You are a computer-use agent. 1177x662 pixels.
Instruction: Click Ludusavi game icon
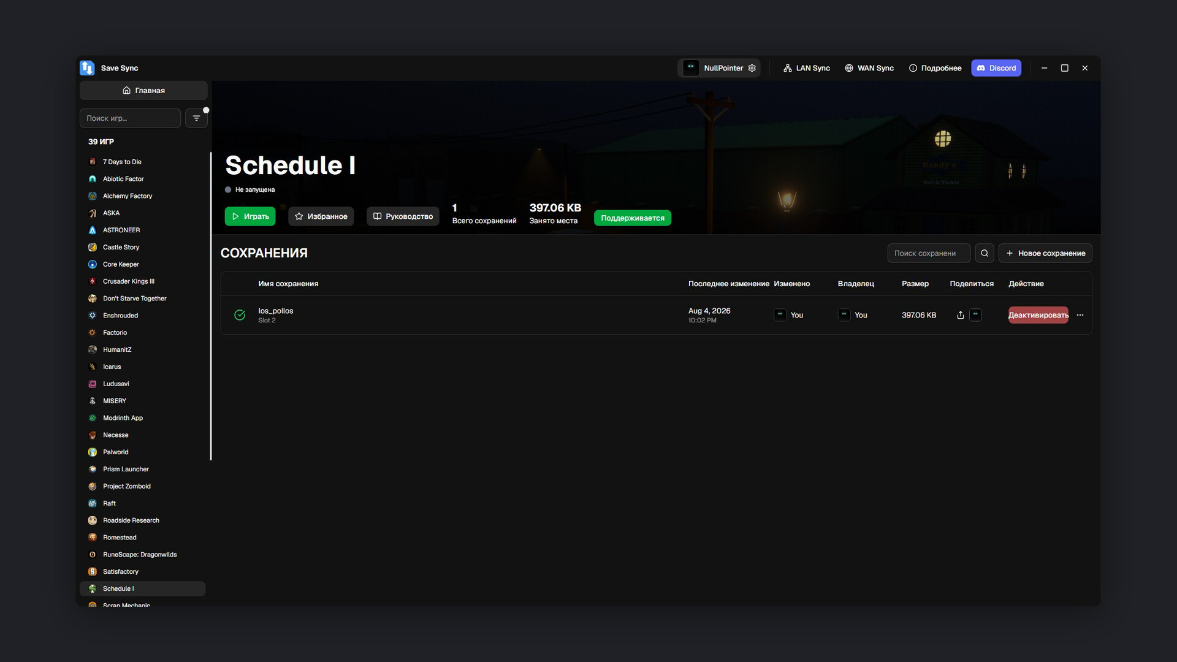(x=93, y=384)
